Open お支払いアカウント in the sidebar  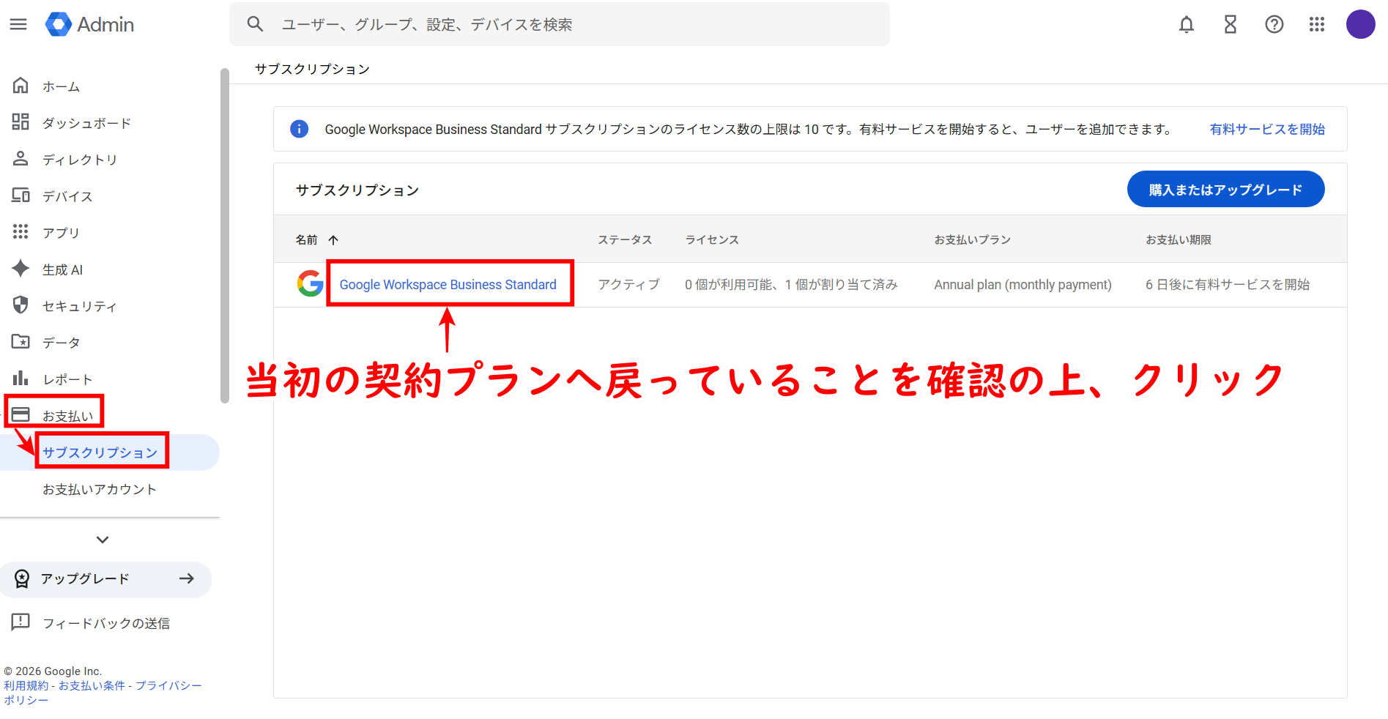click(x=100, y=489)
